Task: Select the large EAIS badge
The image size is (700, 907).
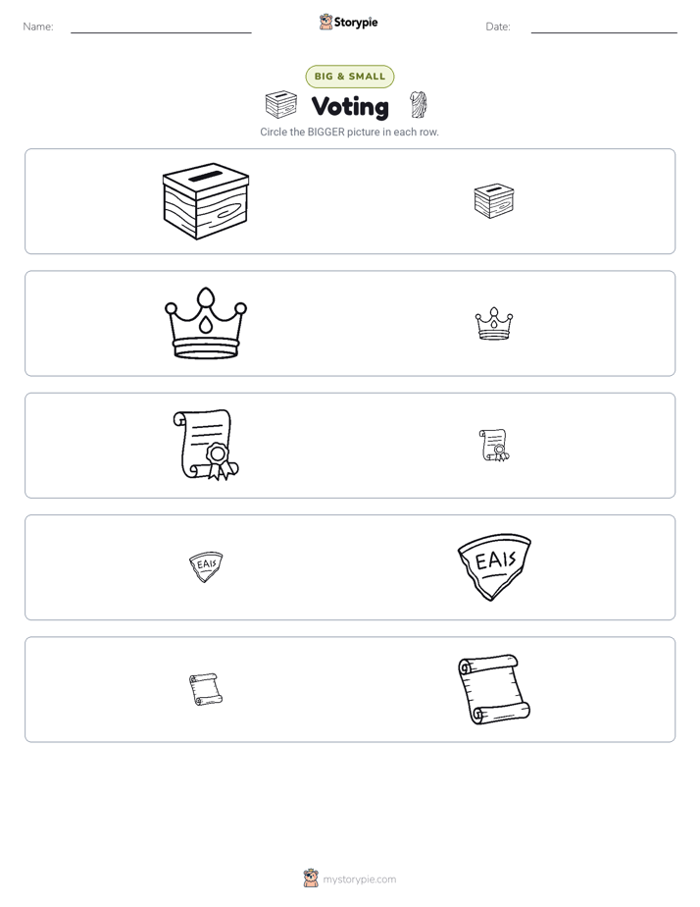Action: tap(494, 567)
